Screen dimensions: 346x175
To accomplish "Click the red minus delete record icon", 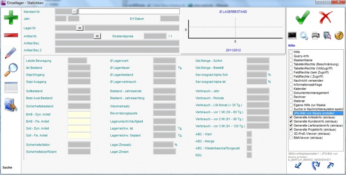I will (10, 35).
